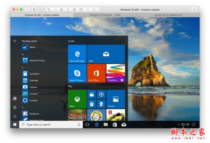
Task: Open the Asphalt 8 racing tile
Action: point(115,115)
